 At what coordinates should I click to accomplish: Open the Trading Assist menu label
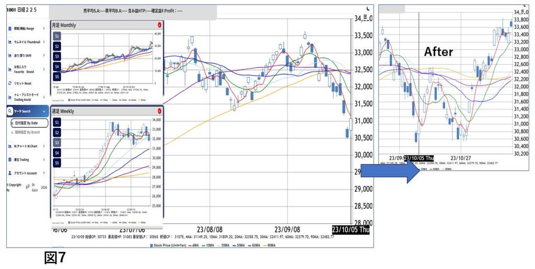coord(26,98)
